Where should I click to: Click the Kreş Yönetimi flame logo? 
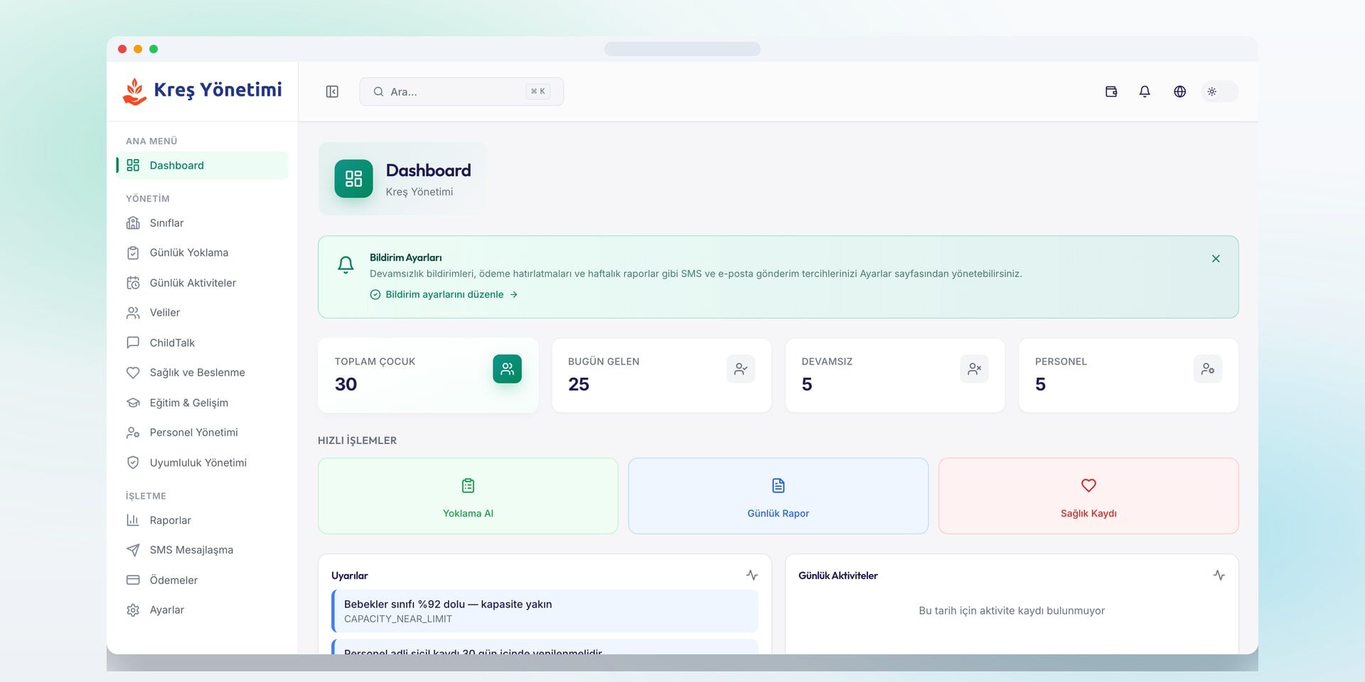pyautogui.click(x=134, y=91)
